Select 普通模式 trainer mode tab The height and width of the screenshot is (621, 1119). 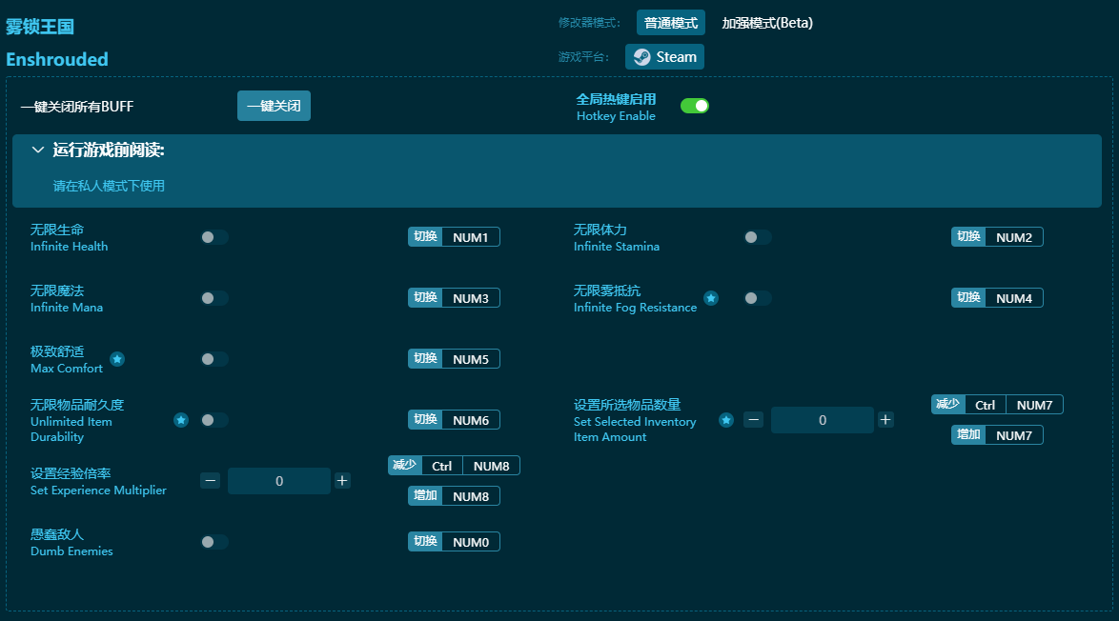click(x=671, y=23)
